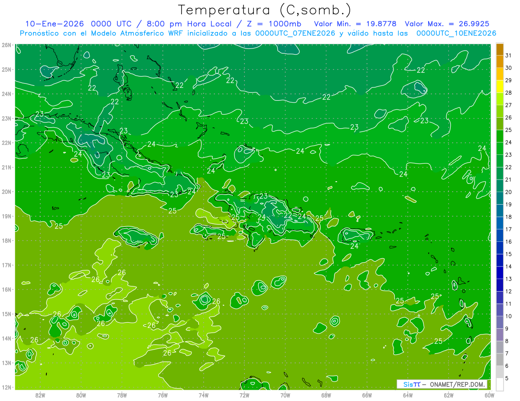Click "Valor Max. = 26.9925" in header
520x401 pixels.
click(x=447, y=24)
